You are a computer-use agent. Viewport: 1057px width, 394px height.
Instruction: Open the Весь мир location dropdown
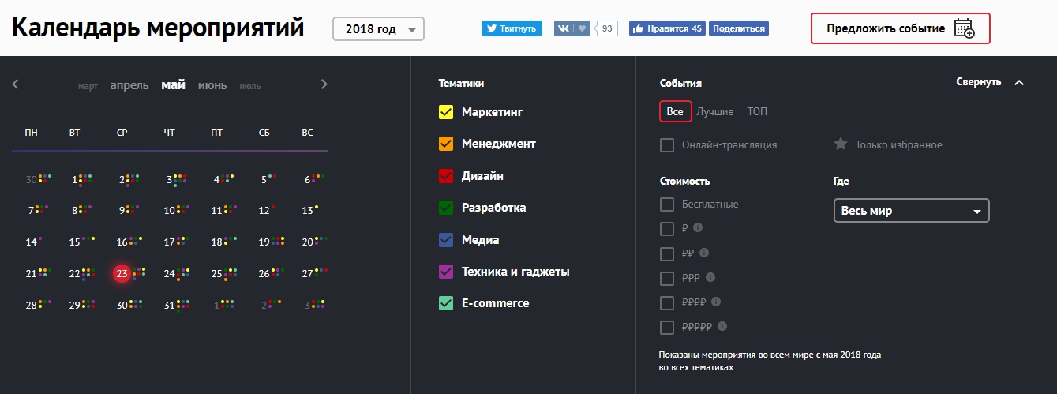click(x=911, y=212)
